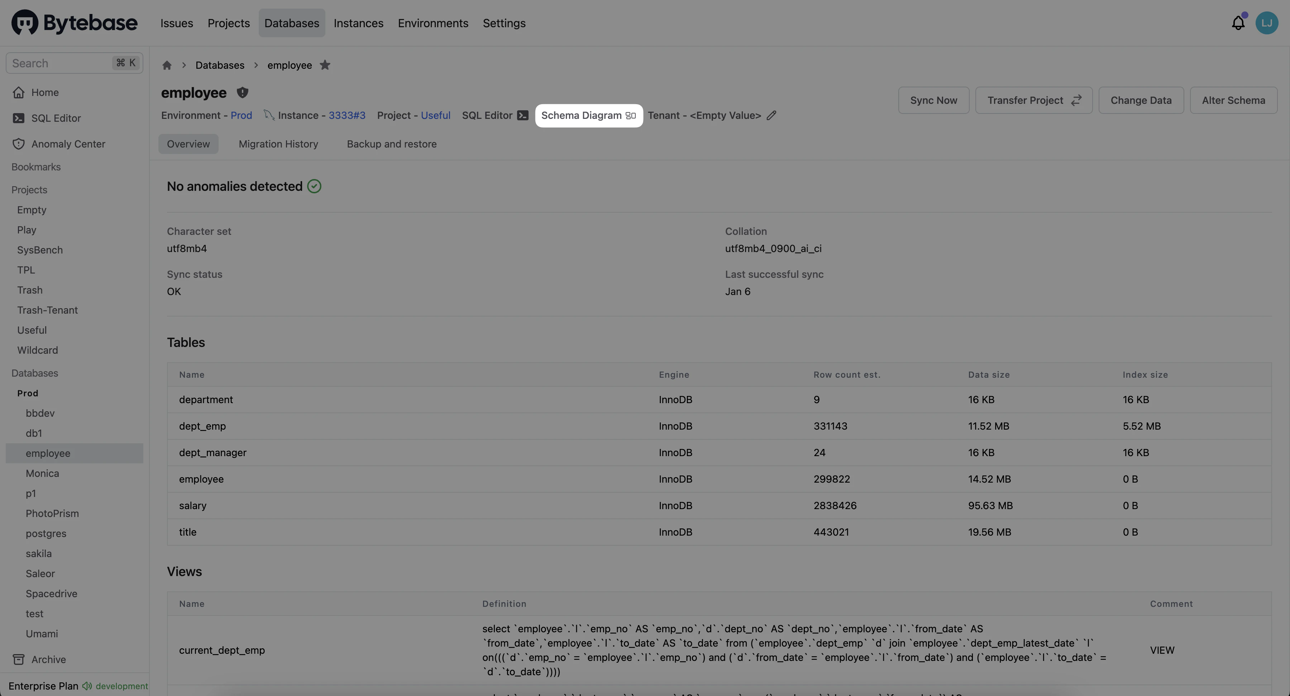Viewport: 1290px width, 696px height.
Task: Click the home icon in the breadcrumb
Action: tap(167, 65)
